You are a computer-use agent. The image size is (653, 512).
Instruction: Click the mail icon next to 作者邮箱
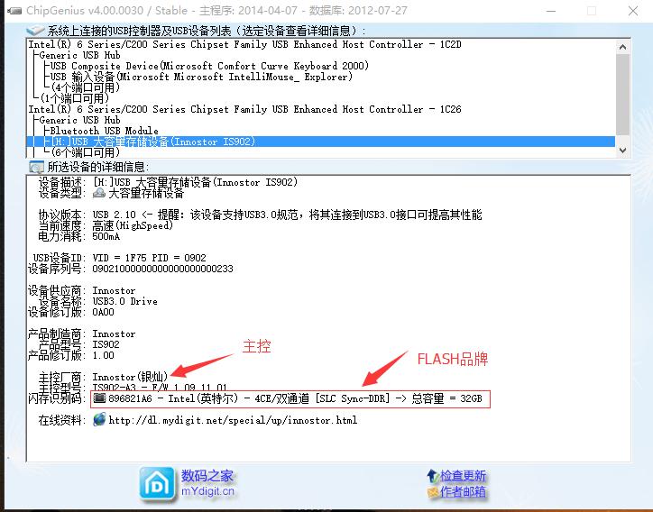(433, 492)
